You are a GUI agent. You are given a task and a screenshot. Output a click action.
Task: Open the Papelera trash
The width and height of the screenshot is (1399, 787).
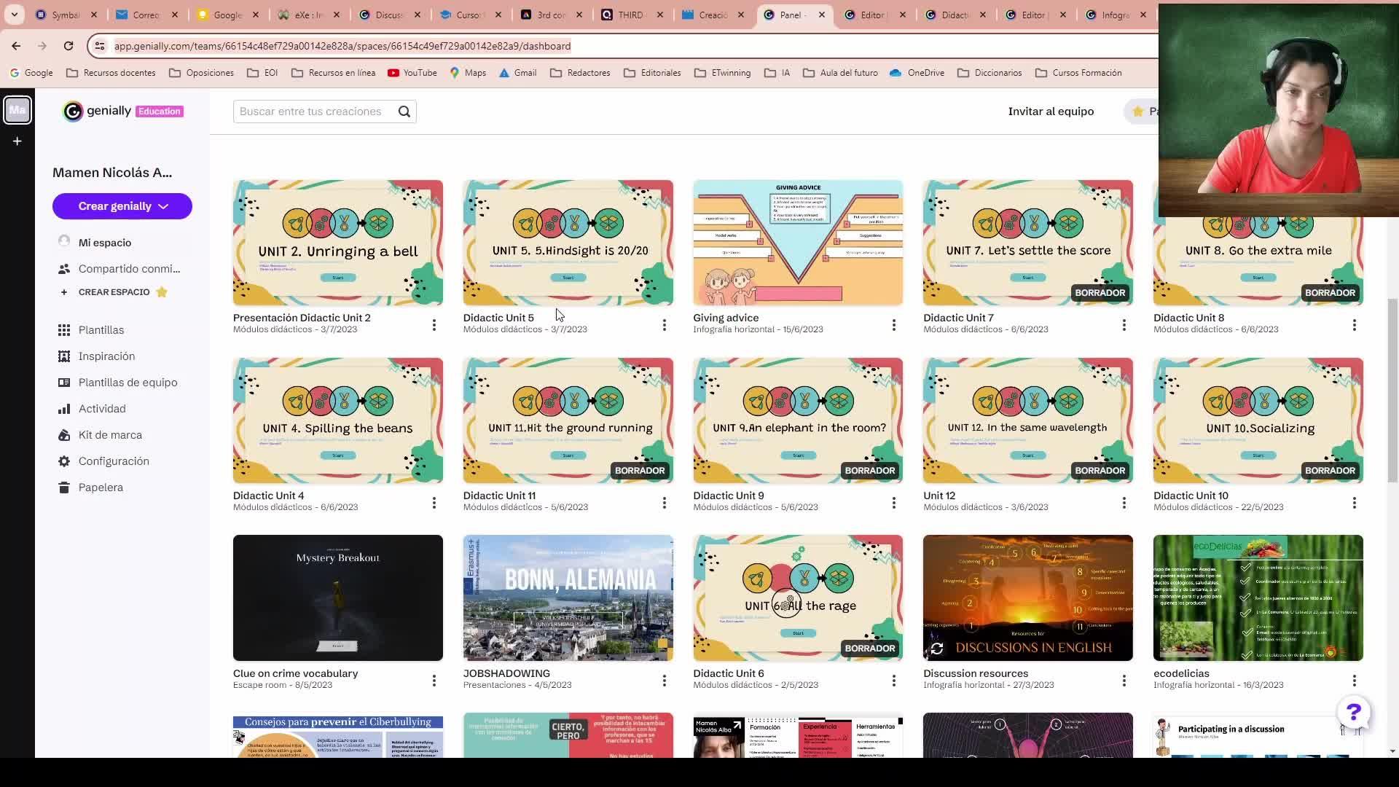point(101,488)
